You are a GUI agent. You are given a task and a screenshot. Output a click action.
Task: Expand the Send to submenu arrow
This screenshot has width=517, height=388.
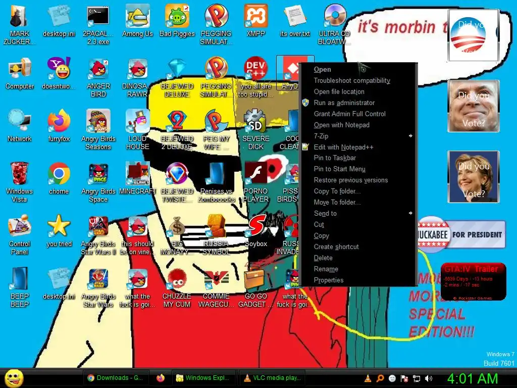click(x=410, y=213)
